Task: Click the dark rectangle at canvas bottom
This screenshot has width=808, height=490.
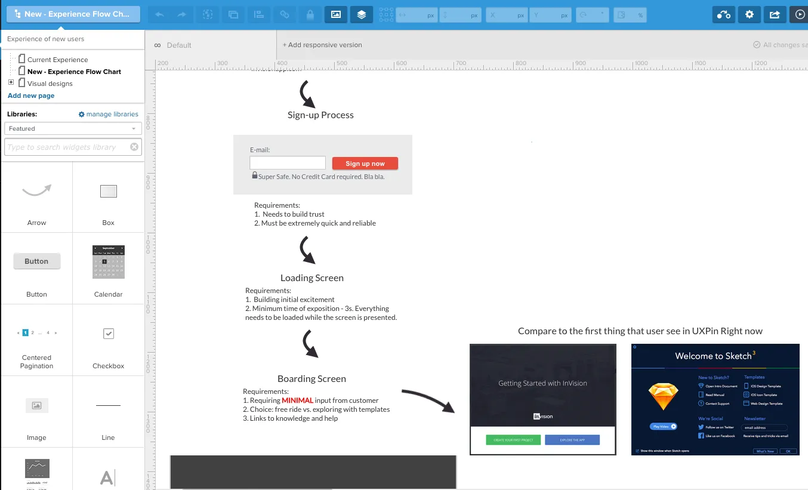Action: tap(313, 472)
